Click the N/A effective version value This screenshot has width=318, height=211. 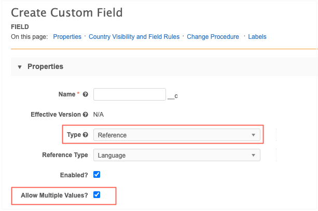coord(99,115)
